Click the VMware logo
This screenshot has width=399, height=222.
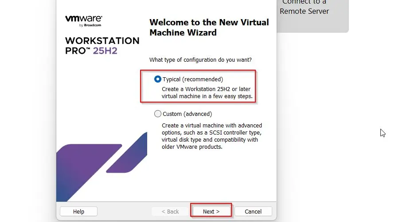point(84,19)
